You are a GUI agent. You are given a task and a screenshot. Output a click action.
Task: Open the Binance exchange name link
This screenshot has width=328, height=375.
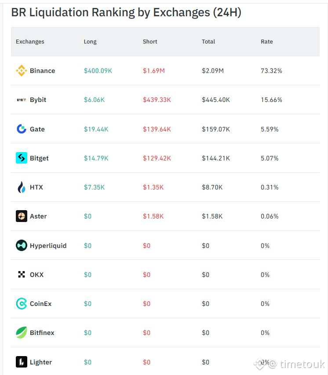(42, 71)
